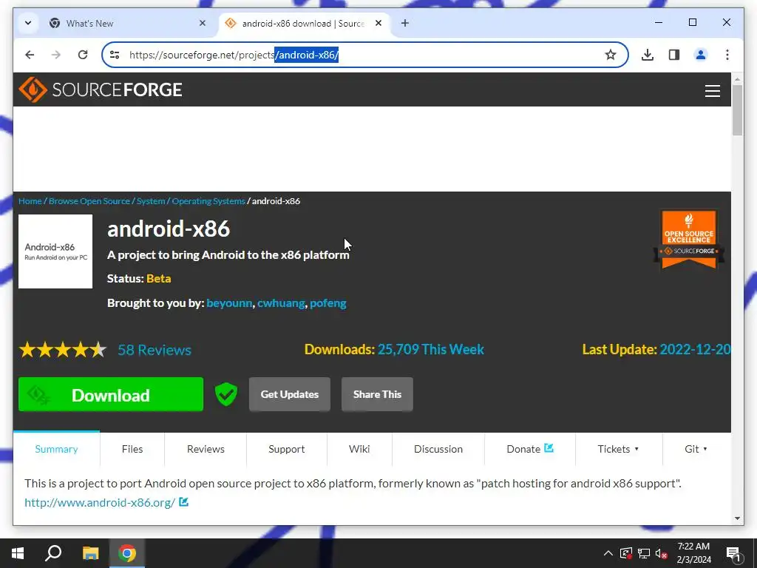The width and height of the screenshot is (757, 568).
Task: Click the green security shield checkmark
Action: [226, 394]
